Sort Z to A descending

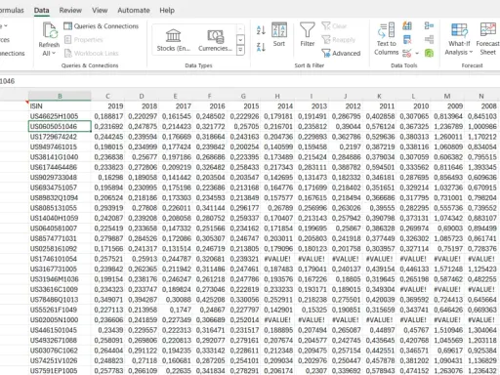pyautogui.click(x=261, y=47)
